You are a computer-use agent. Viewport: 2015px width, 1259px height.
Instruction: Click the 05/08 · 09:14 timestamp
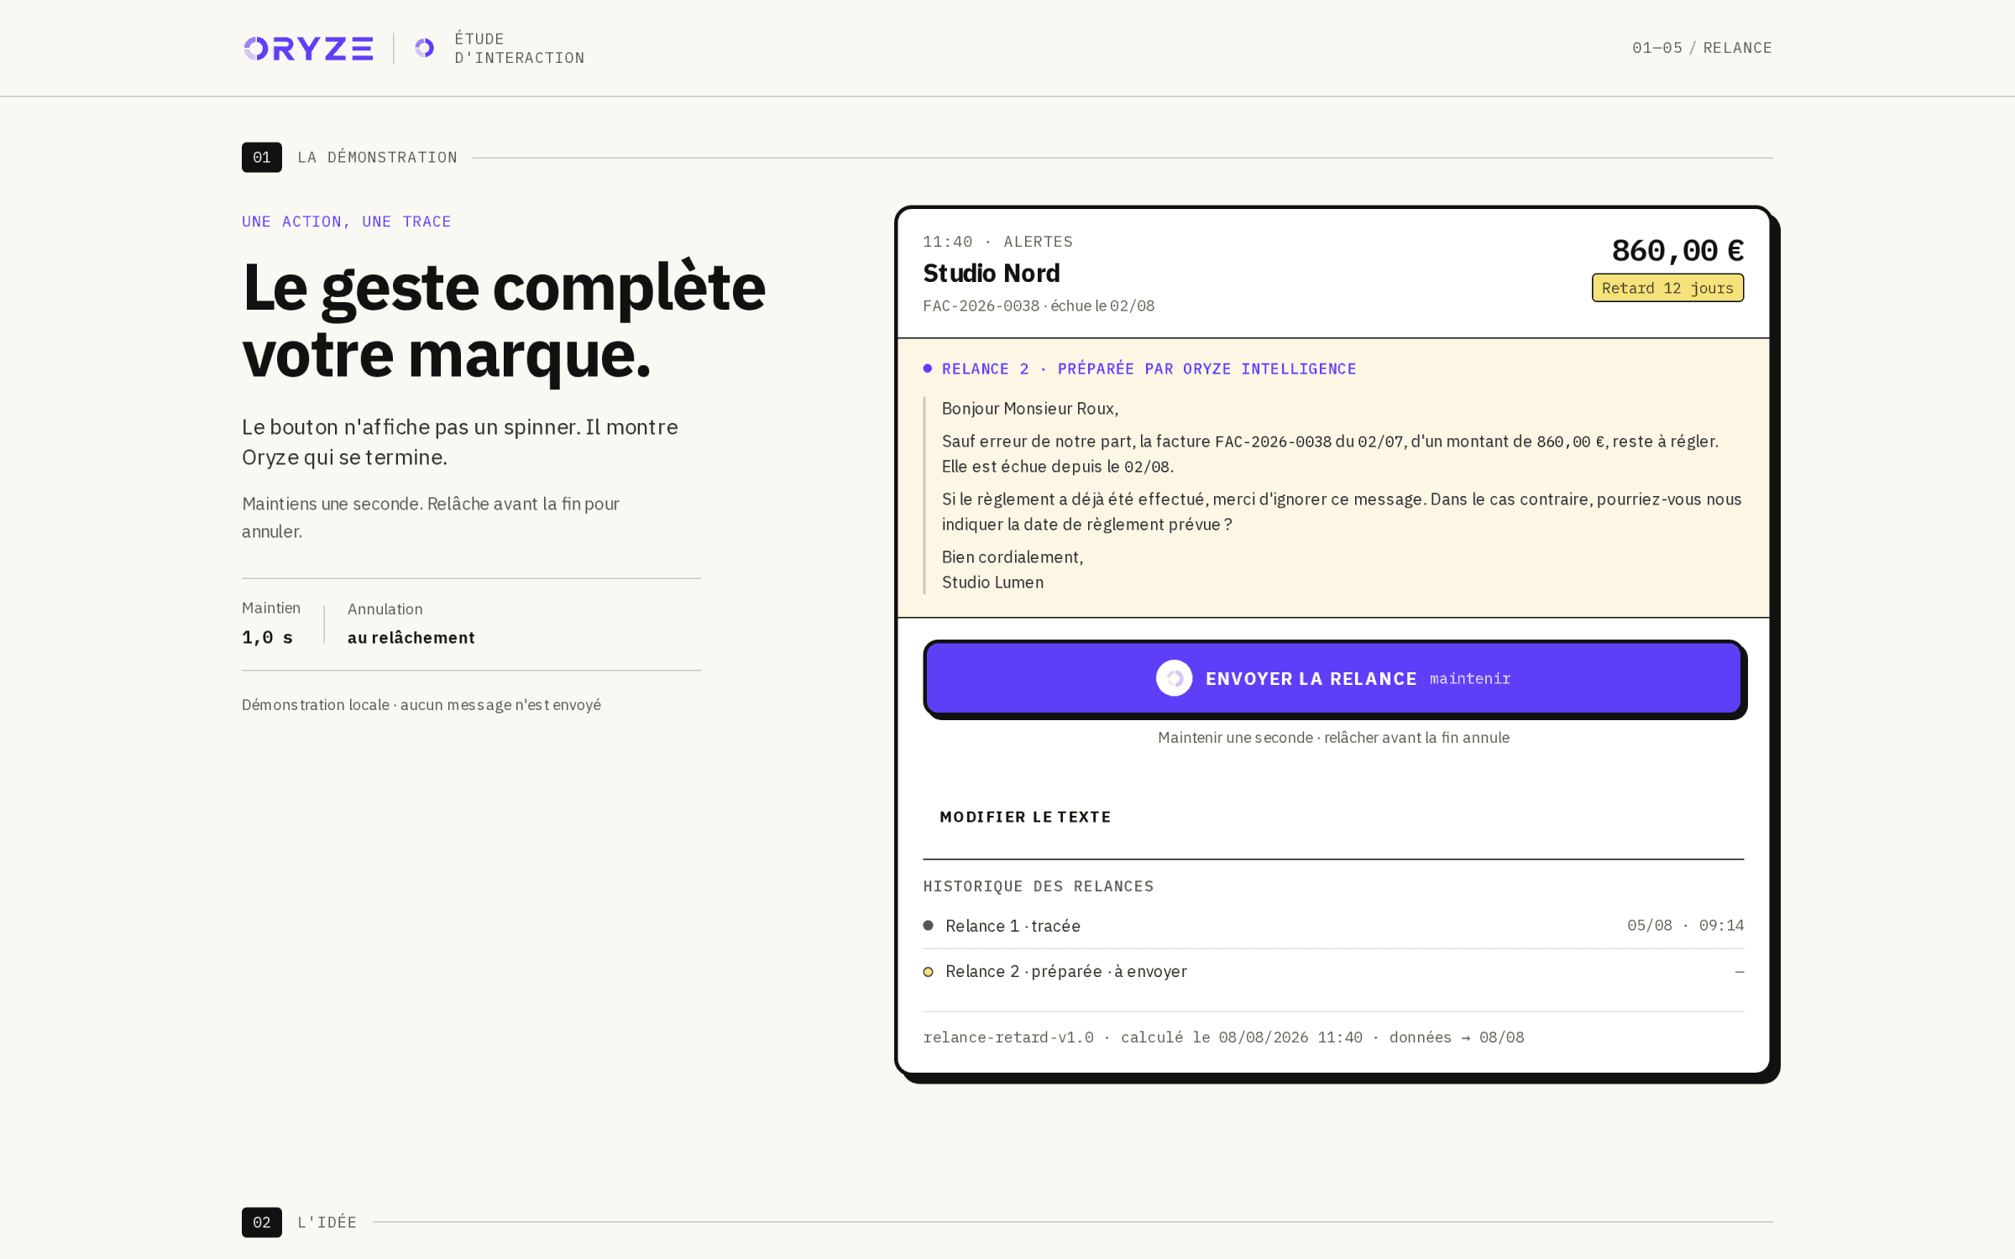pyautogui.click(x=1685, y=925)
